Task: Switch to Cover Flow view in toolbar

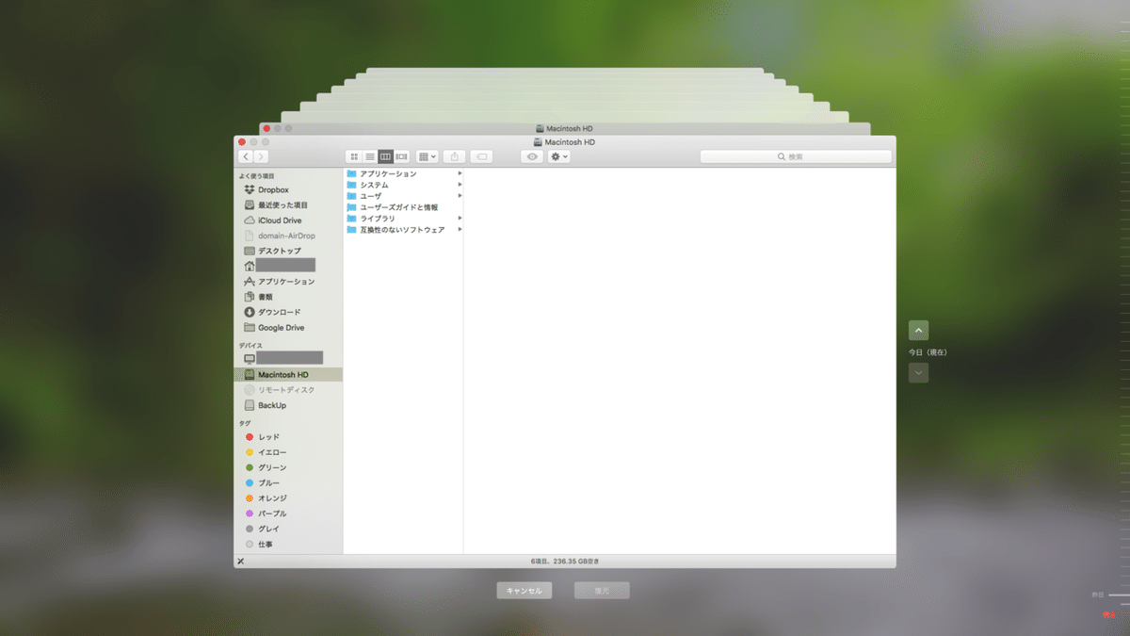Action: (x=401, y=156)
